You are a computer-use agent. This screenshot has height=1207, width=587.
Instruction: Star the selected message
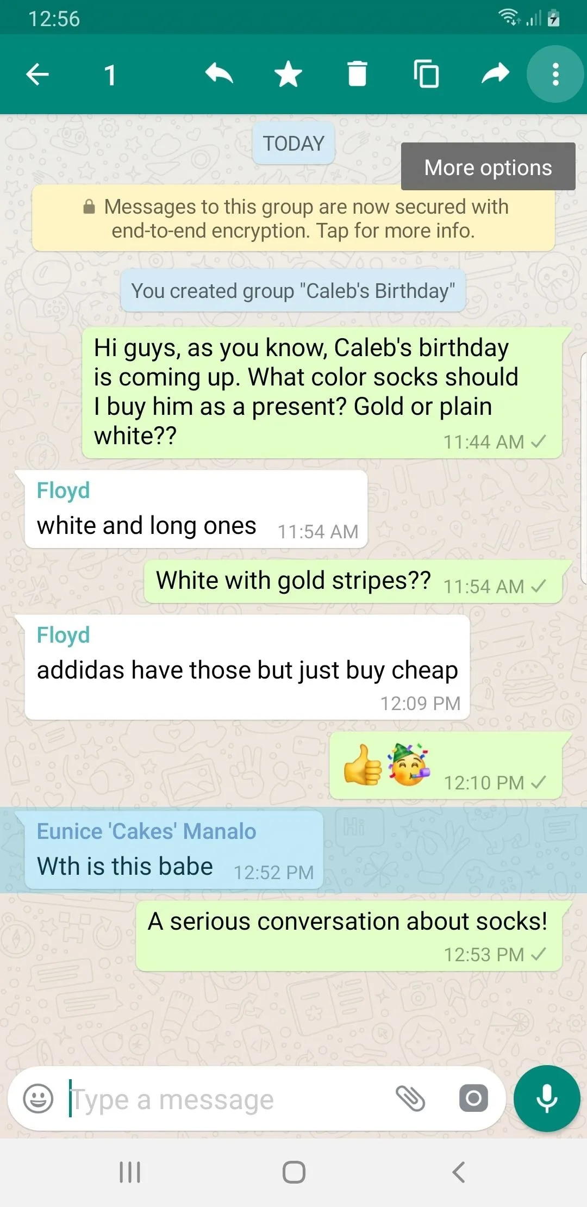(288, 74)
